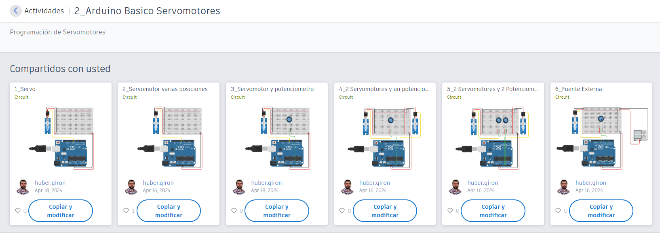This screenshot has width=660, height=233.
Task: Click Copiar y modificar for 2_Servomotor varias posiciones
Action: (169, 211)
